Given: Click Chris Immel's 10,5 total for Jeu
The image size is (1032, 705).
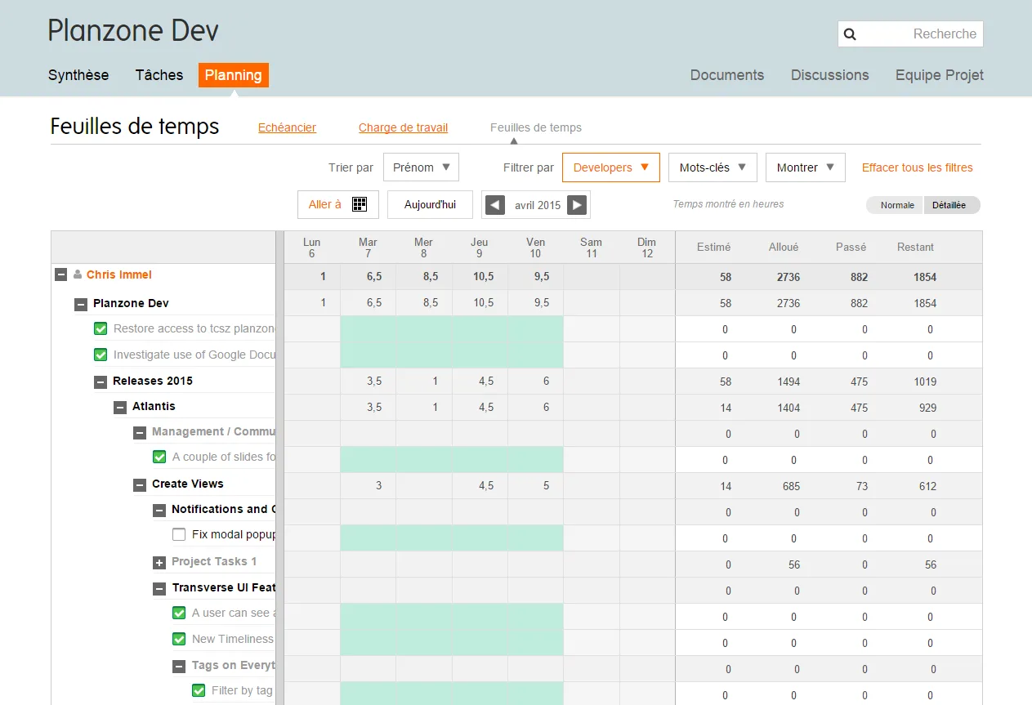Looking at the screenshot, I should [483, 277].
